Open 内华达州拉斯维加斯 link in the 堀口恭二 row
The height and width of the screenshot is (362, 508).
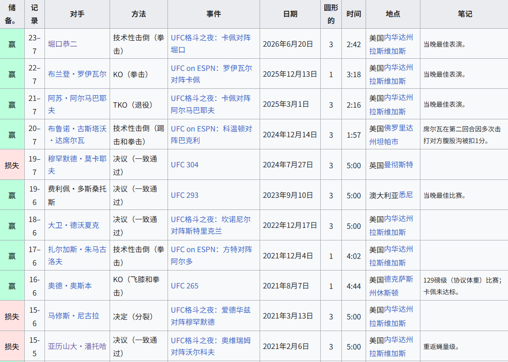(x=391, y=44)
